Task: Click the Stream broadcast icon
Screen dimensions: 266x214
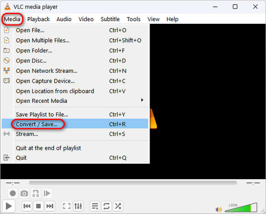Action: coord(6,134)
